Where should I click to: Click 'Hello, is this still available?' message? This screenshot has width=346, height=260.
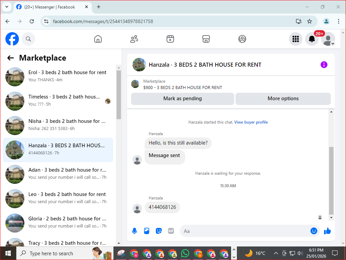point(178,143)
